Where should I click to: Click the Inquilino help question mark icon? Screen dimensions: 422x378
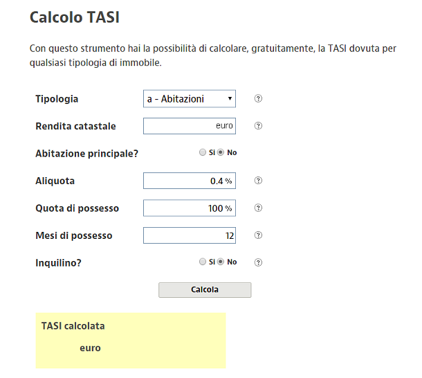point(259,262)
